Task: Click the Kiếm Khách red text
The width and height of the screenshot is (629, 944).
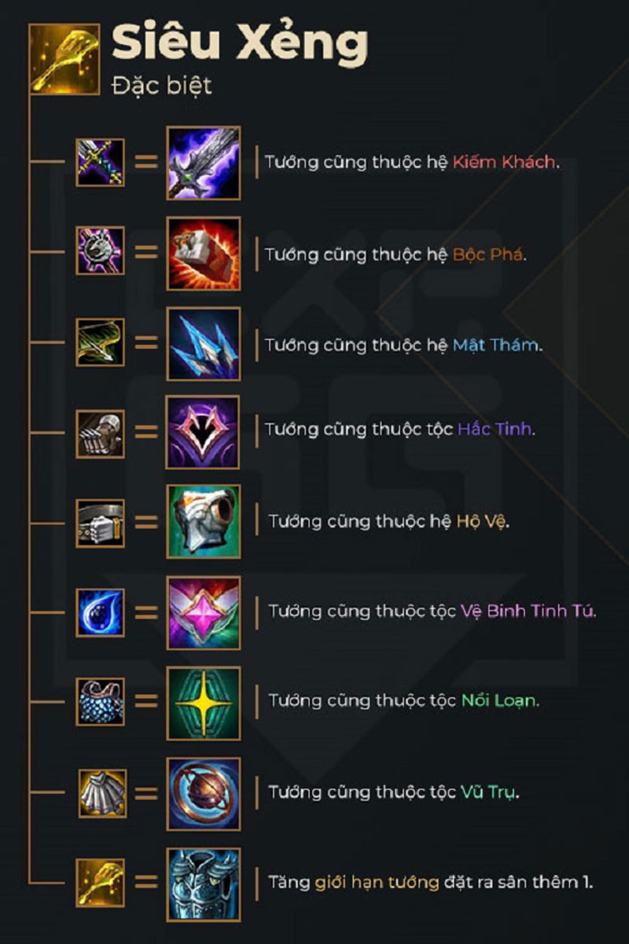Action: point(504,163)
